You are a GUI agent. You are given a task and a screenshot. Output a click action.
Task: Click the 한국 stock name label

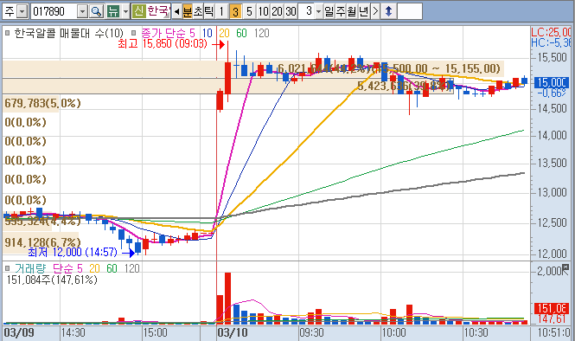[x=158, y=11]
